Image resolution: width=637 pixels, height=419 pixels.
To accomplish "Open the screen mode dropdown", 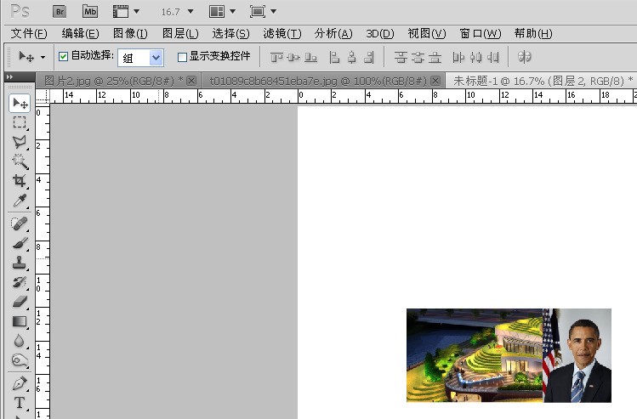I will (273, 11).
